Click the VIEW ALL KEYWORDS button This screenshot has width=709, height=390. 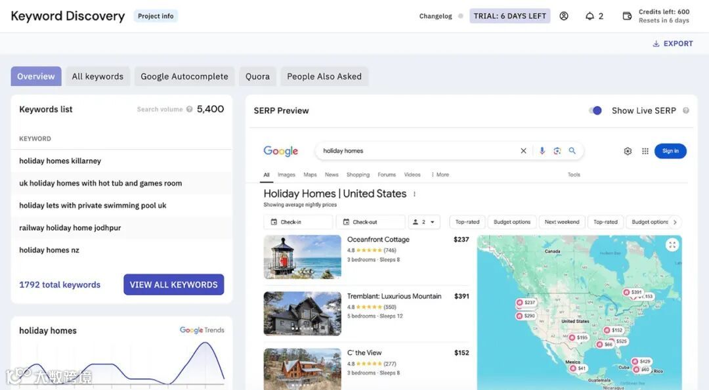[173, 284]
